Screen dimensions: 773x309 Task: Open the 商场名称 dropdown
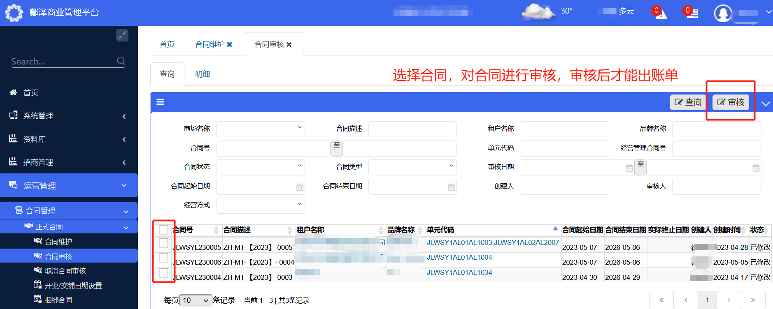coord(260,129)
